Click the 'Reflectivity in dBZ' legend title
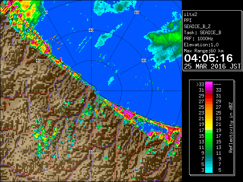This screenshot has width=243, height=182. coord(230,127)
